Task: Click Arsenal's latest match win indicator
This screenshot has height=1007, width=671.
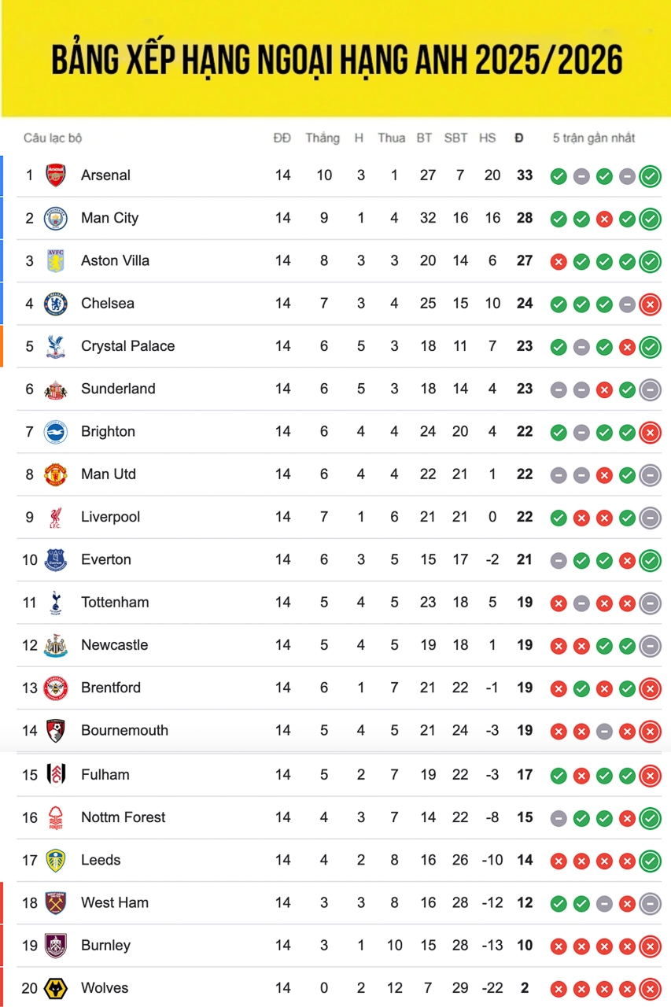Action: 650,176
